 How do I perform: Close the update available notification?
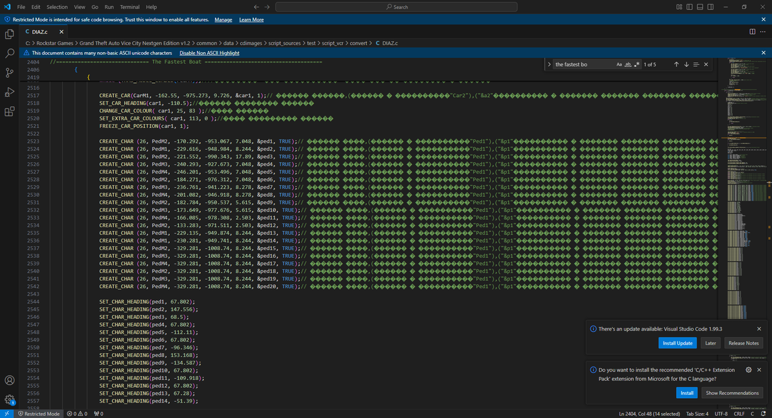(759, 329)
